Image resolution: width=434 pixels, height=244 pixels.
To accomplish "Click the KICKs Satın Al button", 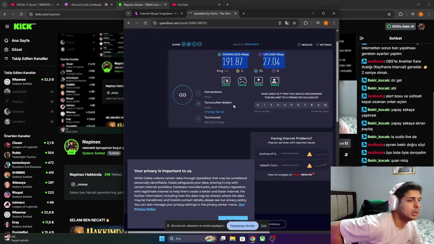I will (x=400, y=26).
